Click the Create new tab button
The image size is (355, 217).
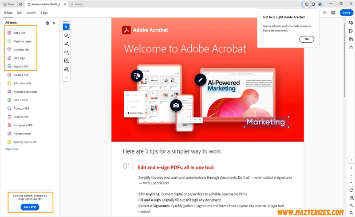[x=76, y=4]
